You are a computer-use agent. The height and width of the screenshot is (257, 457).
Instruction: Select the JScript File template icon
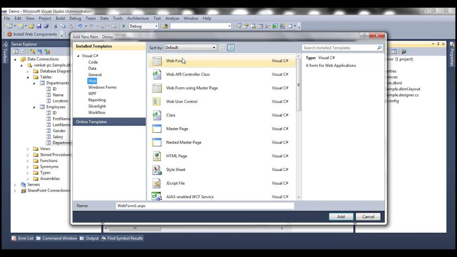click(157, 183)
